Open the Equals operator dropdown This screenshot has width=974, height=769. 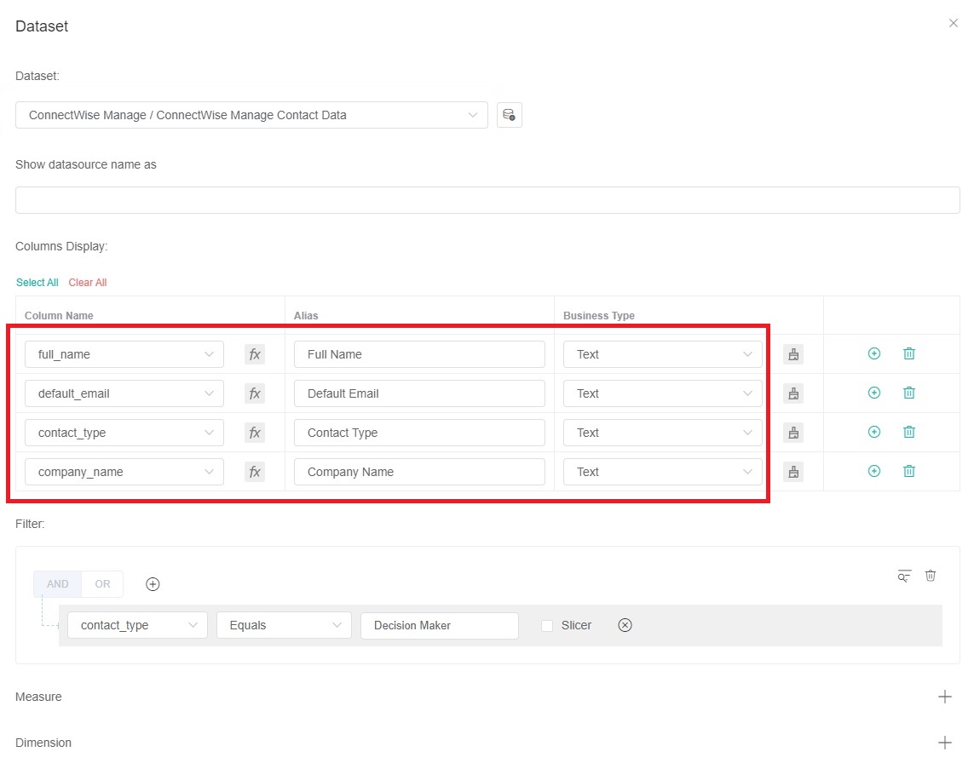(x=284, y=624)
